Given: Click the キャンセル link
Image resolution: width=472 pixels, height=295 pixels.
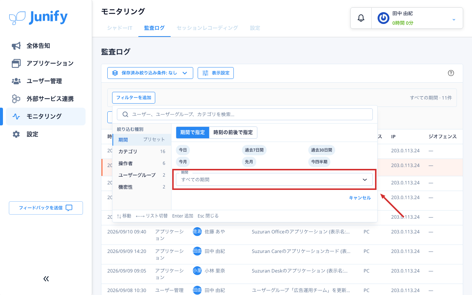Looking at the screenshot, I should [x=360, y=198].
